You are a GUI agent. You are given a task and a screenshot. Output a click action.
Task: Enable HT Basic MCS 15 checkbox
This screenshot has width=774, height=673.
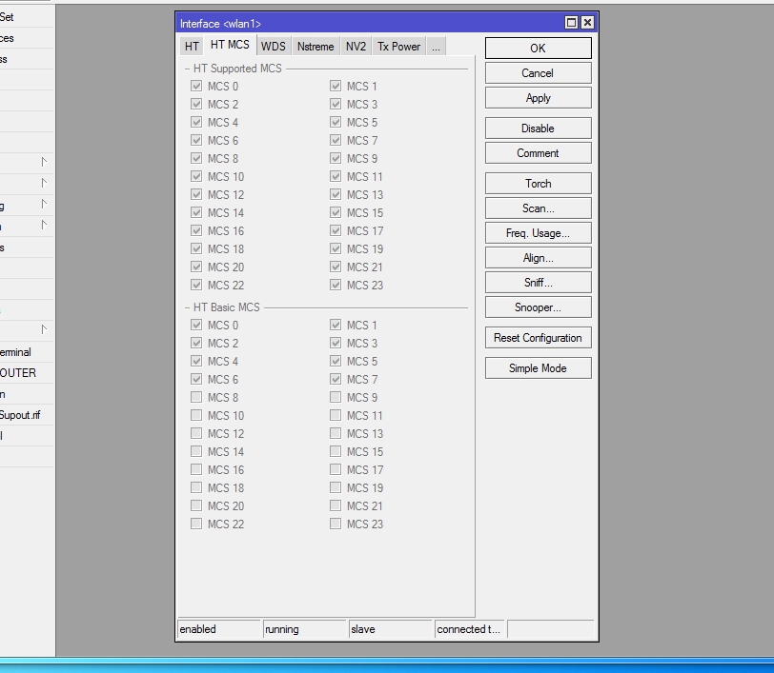[x=336, y=451]
